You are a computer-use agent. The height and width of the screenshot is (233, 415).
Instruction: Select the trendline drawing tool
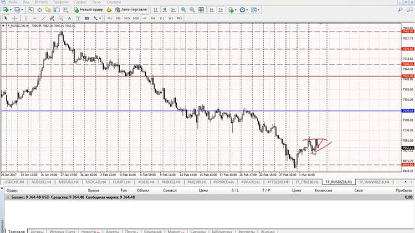(x=43, y=18)
